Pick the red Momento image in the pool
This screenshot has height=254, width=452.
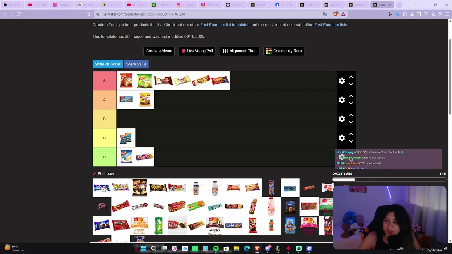click(121, 225)
